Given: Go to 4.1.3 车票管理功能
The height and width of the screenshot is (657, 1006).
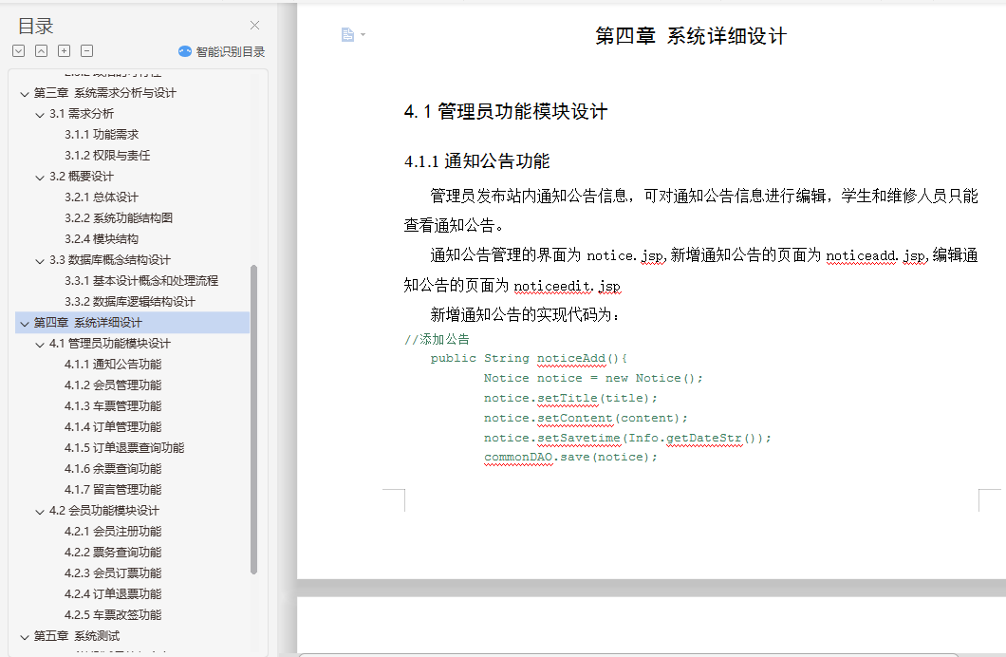Looking at the screenshot, I should pyautogui.click(x=113, y=405).
